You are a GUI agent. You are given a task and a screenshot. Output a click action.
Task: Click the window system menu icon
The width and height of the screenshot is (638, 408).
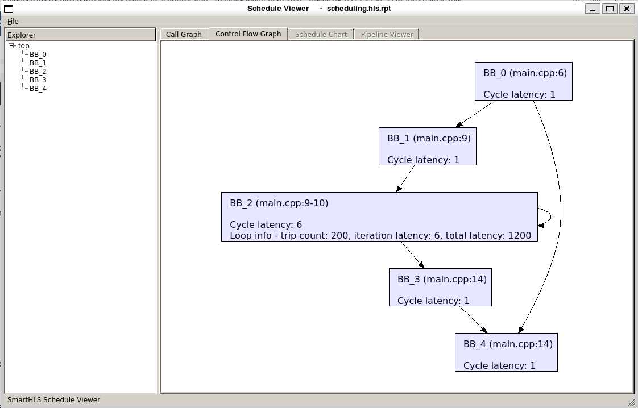pos(9,9)
